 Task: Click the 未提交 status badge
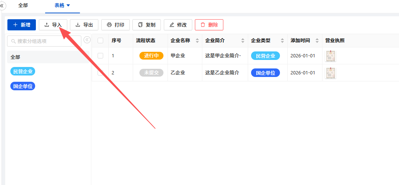point(151,73)
